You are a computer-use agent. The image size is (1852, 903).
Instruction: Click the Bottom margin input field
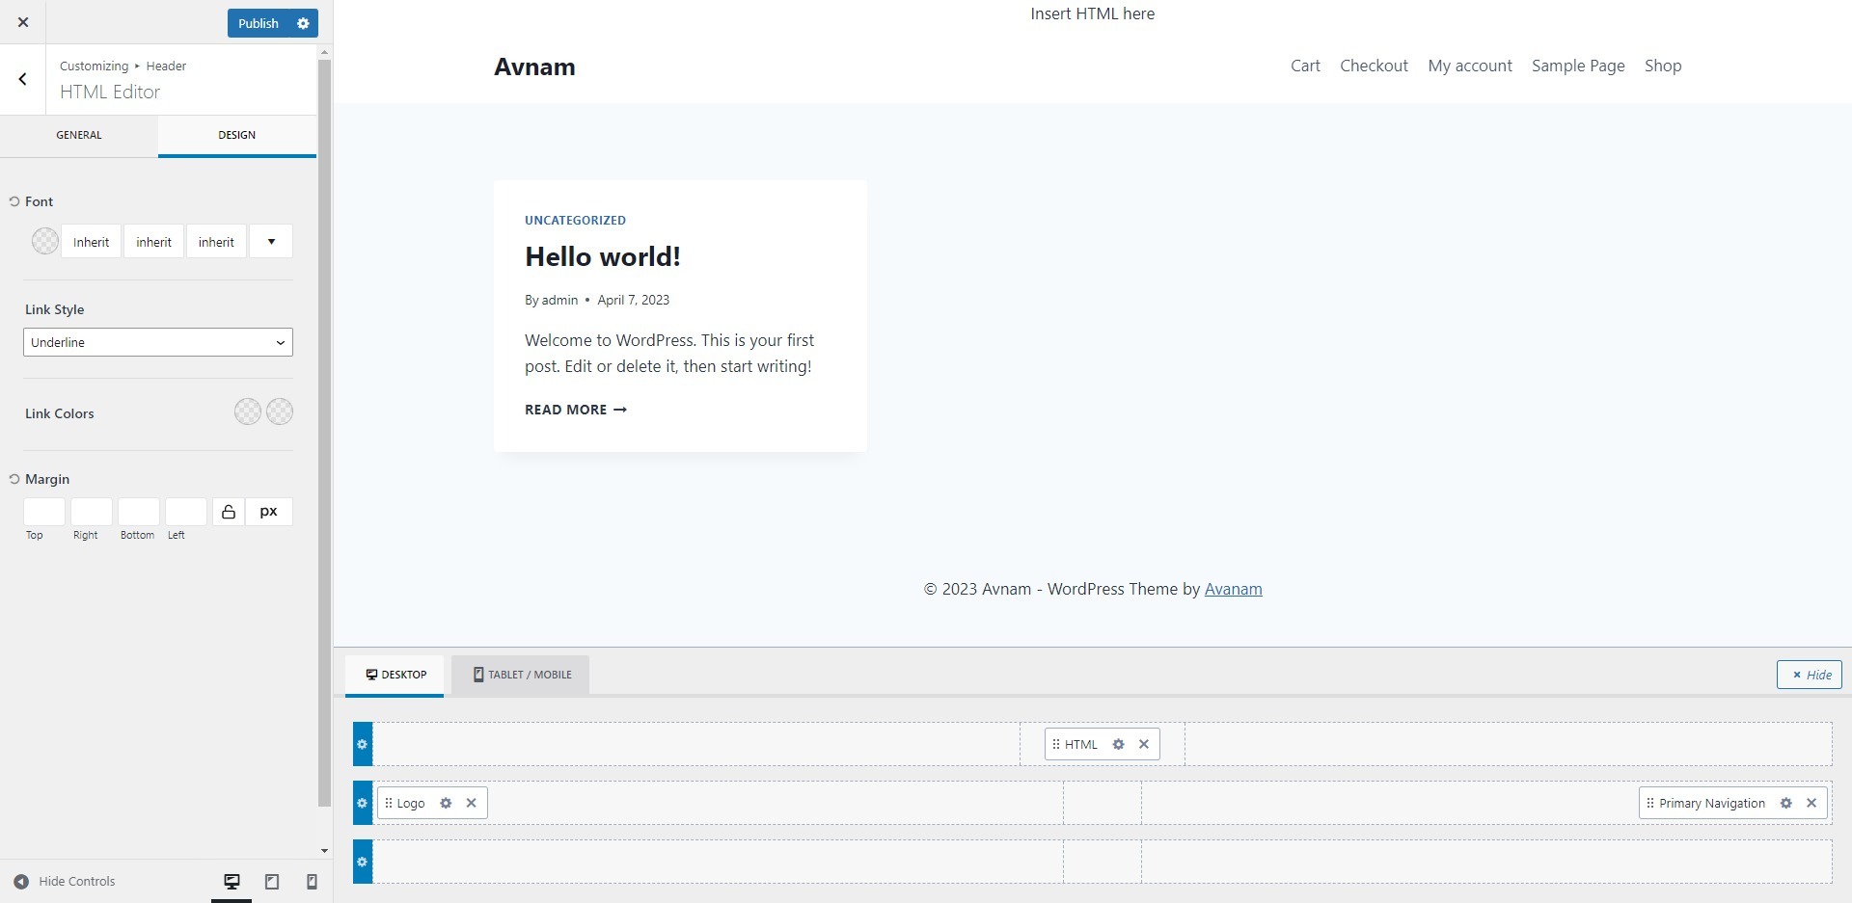(139, 512)
